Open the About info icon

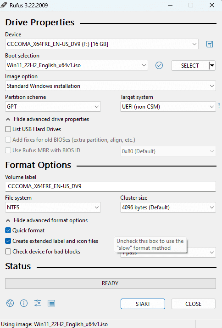click(24, 303)
